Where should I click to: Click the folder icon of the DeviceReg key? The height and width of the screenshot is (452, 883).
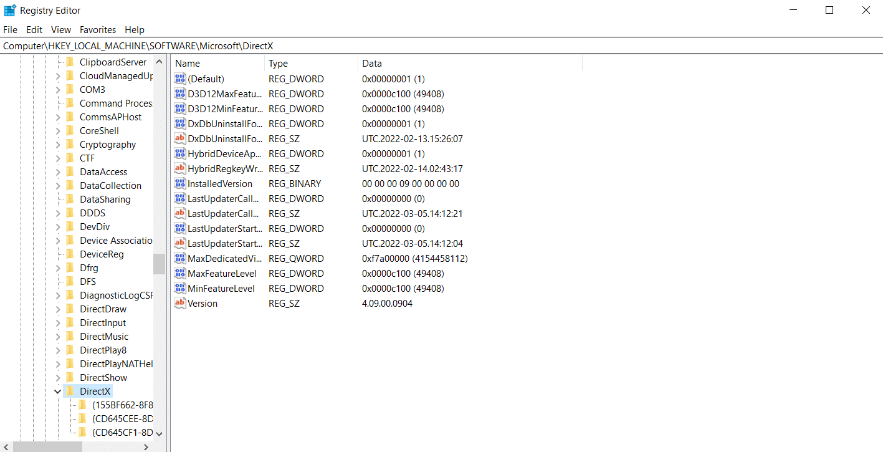tap(70, 254)
